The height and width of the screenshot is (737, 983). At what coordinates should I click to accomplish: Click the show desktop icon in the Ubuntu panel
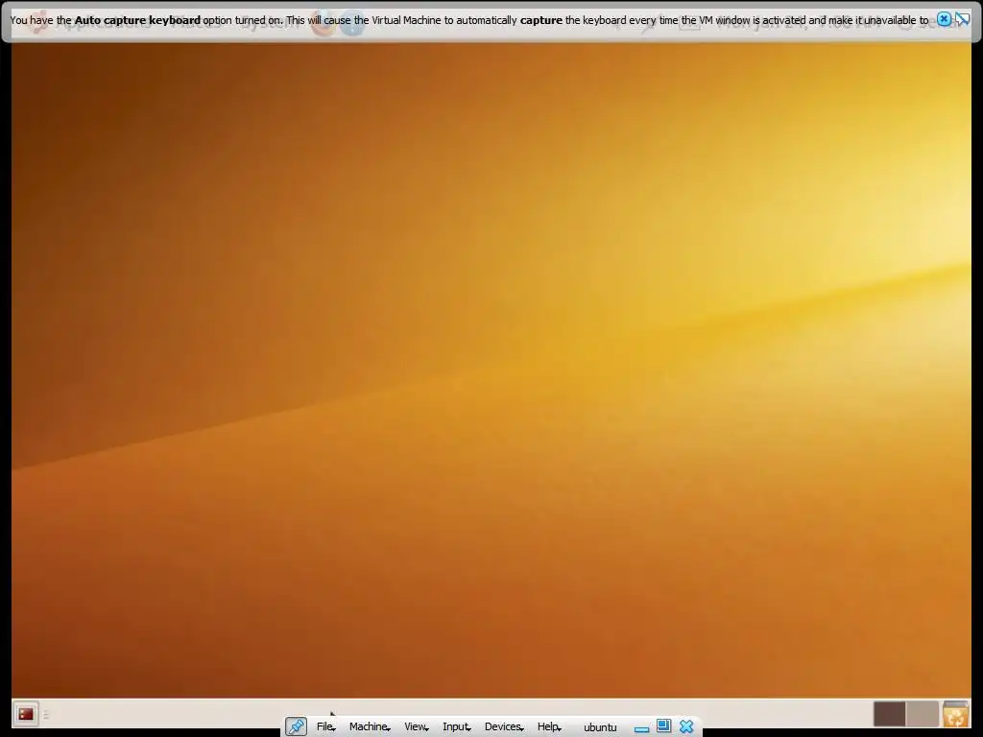point(26,714)
